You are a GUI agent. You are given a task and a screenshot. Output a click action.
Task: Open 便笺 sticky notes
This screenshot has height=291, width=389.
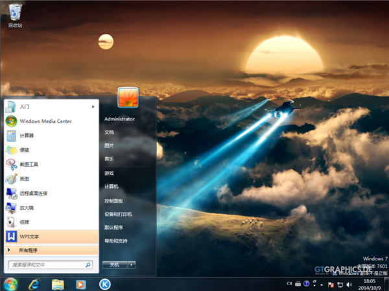[24, 150]
